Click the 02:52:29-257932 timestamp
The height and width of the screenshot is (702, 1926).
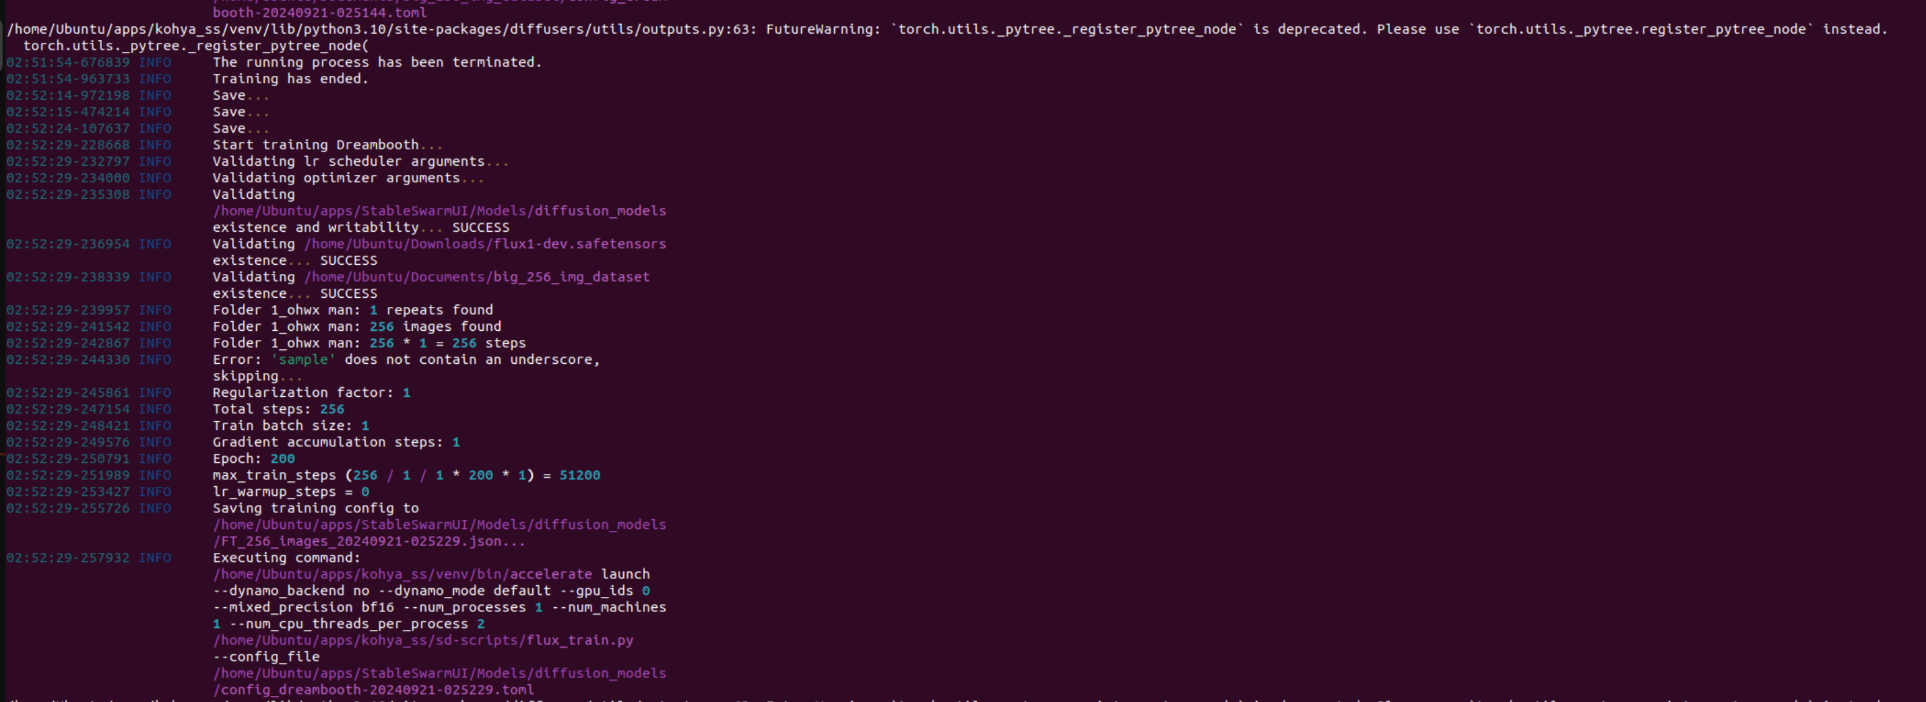[x=67, y=558]
